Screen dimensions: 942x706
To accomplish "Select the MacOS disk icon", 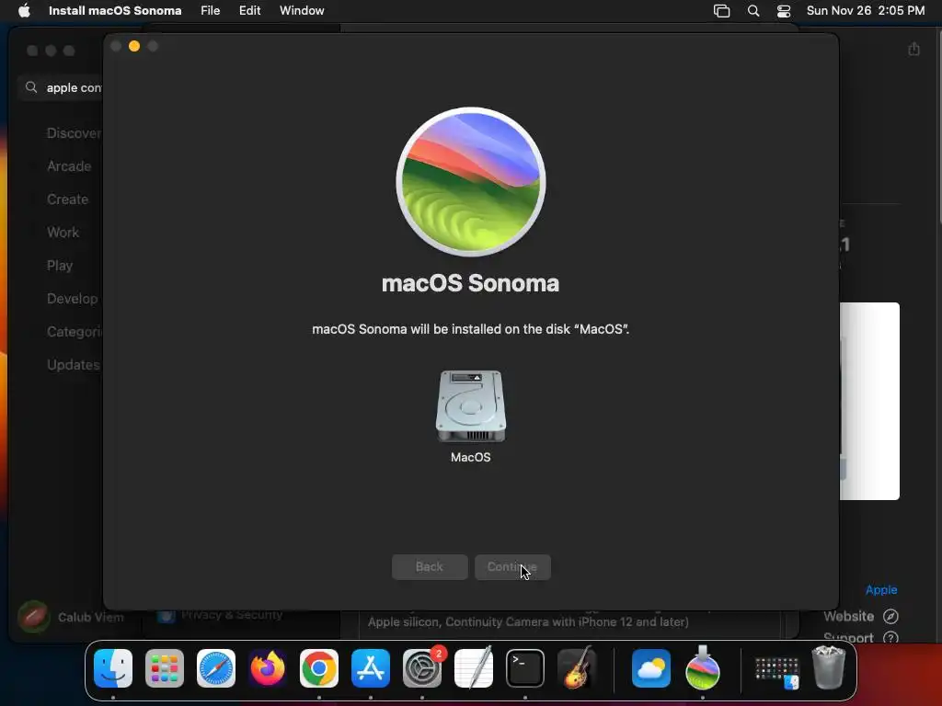I will coord(470,406).
